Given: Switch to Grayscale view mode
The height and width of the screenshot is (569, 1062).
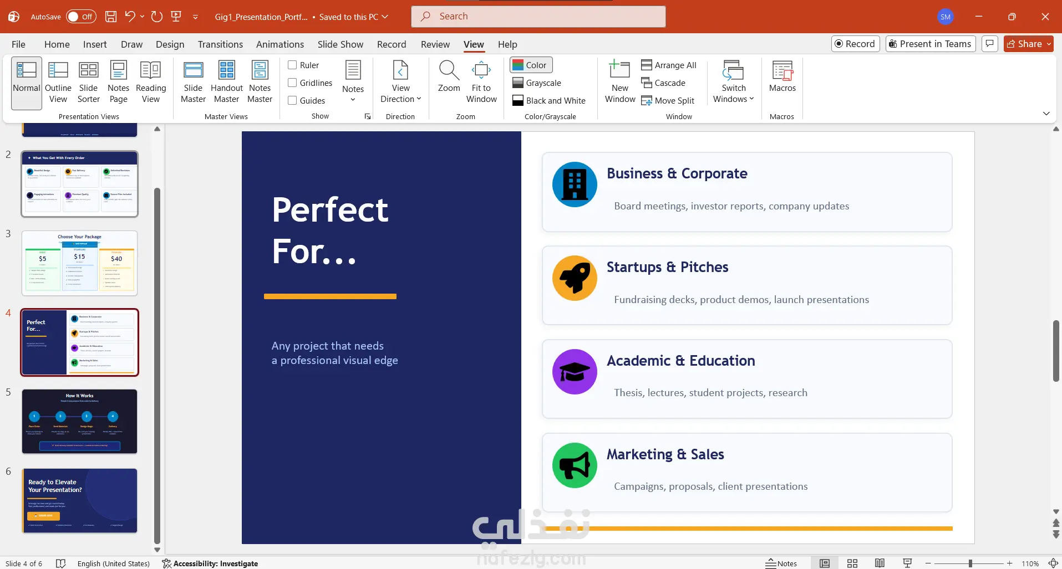Looking at the screenshot, I should click(537, 83).
